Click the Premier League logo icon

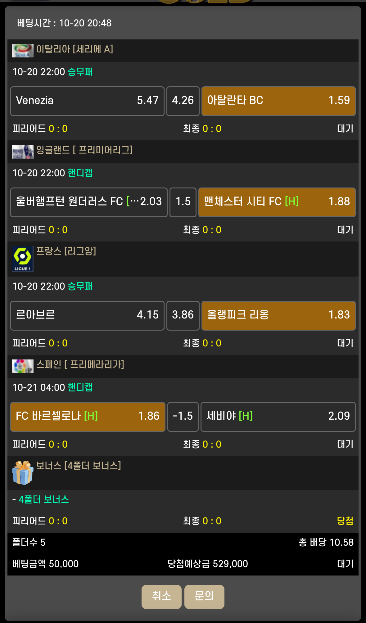click(22, 152)
